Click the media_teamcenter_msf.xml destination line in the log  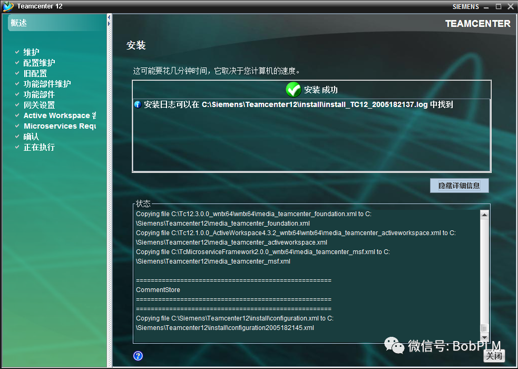coord(213,261)
